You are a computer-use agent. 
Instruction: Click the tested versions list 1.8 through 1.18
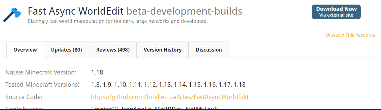coord(168,85)
